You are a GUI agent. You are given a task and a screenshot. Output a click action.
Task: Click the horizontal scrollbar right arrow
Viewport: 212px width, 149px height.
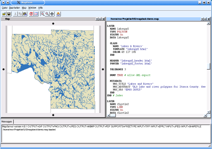205,115
